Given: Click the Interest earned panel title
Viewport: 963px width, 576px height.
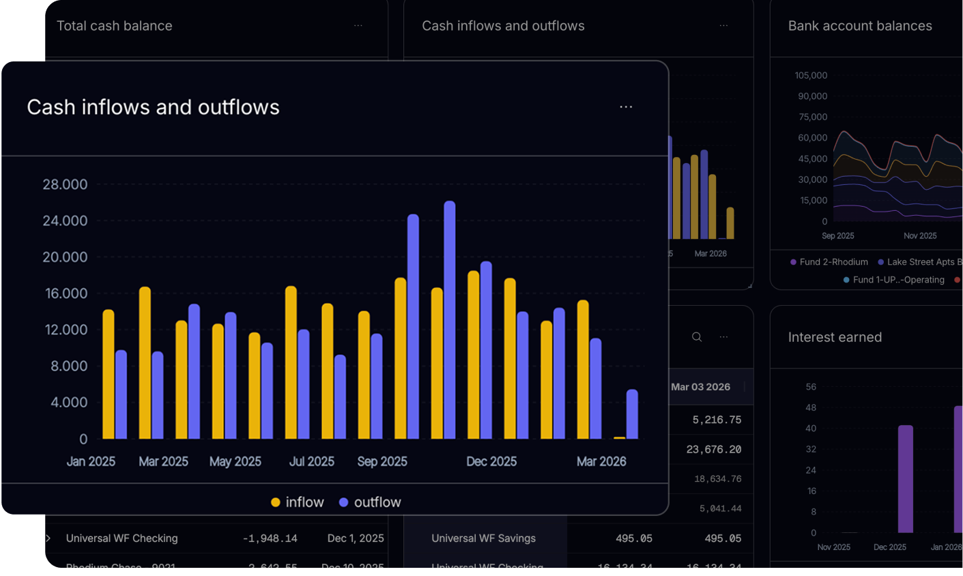Looking at the screenshot, I should click(x=835, y=337).
